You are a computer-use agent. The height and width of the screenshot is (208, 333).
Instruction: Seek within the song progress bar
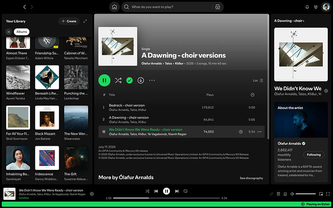166,198
